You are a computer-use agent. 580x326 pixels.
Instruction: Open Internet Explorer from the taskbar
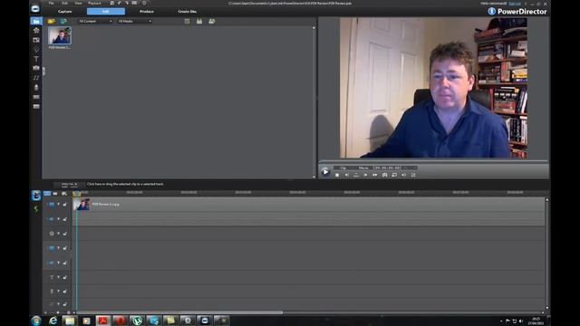[x=53, y=321]
